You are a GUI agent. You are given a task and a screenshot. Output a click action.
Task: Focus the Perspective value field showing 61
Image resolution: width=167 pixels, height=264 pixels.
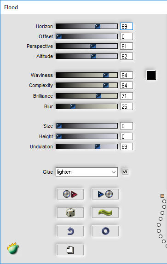click(x=127, y=46)
